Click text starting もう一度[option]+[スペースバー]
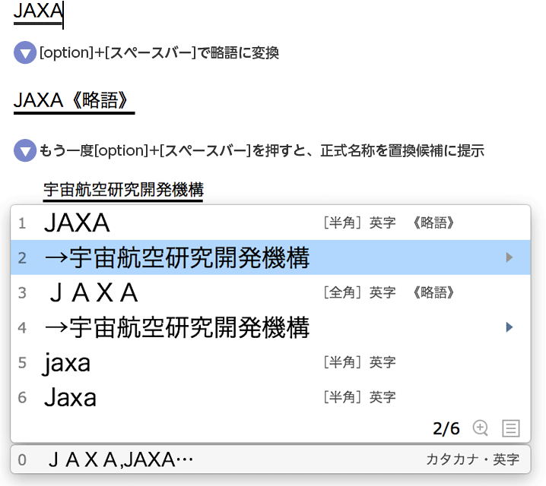This screenshot has height=486, width=546. point(262,150)
